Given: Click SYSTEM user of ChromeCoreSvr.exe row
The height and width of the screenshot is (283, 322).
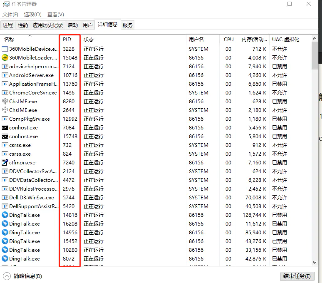Looking at the screenshot, I should tap(198, 93).
